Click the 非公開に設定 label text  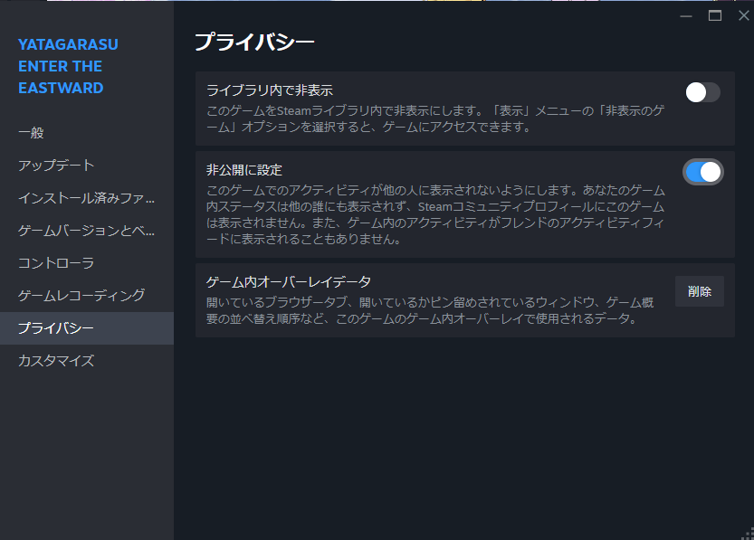tap(243, 170)
